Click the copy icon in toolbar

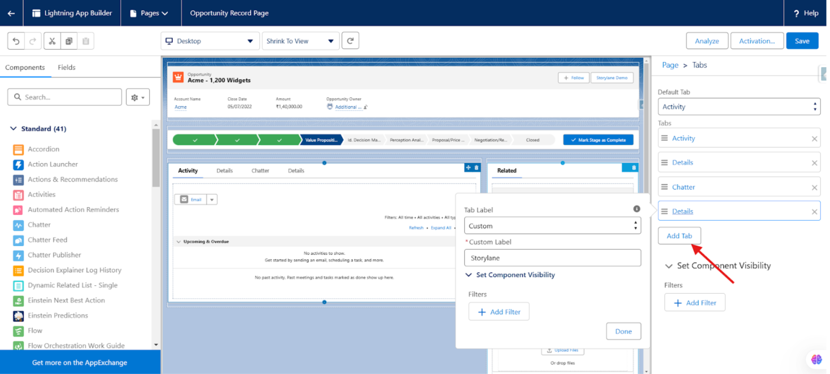point(69,41)
